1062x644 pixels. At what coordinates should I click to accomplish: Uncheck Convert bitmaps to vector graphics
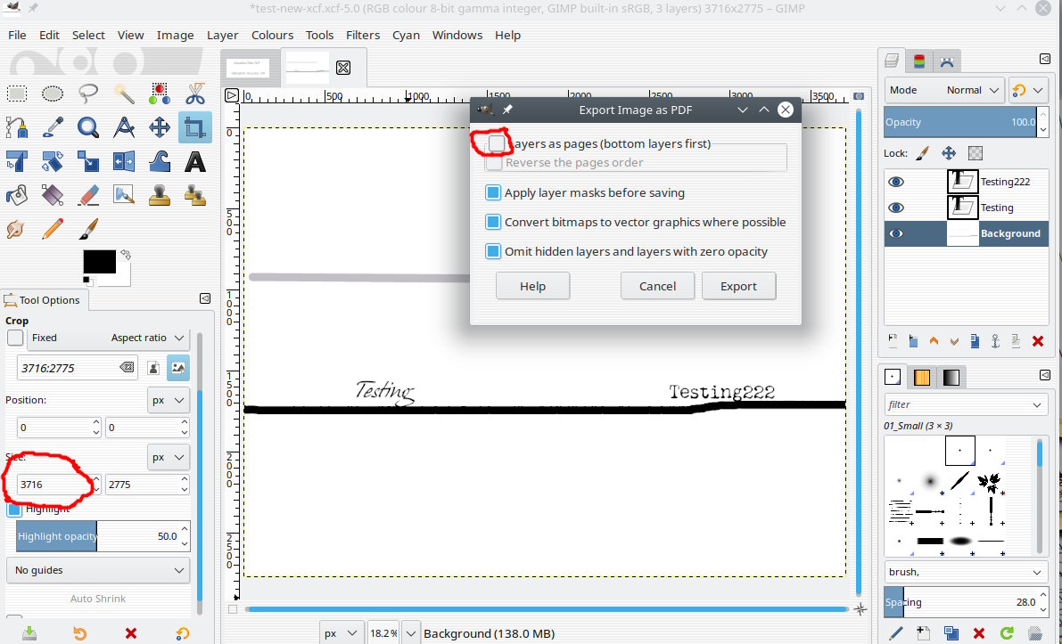[493, 222]
